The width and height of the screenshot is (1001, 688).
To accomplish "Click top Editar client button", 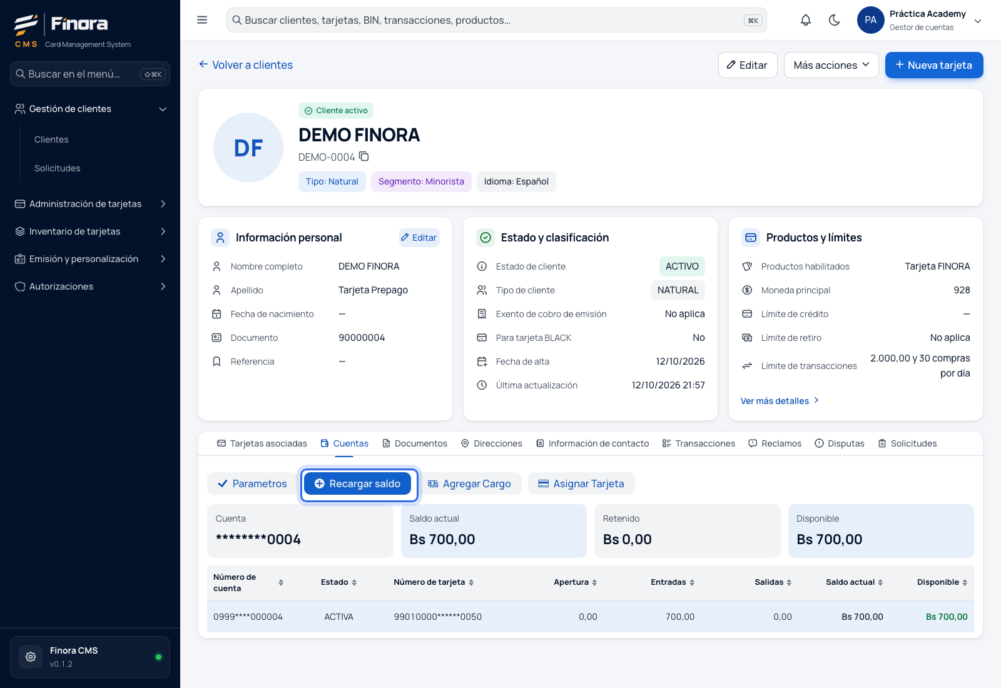I will 748,65.
